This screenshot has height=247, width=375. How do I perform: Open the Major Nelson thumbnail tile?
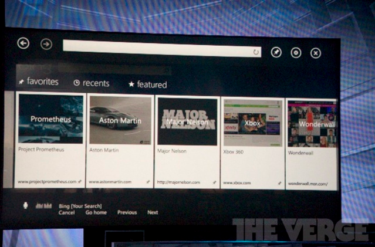187,121
